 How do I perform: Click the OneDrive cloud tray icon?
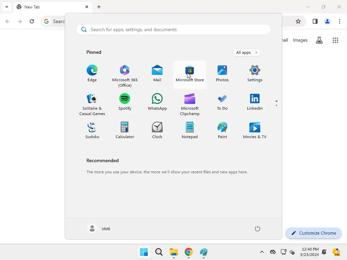[x=273, y=252]
